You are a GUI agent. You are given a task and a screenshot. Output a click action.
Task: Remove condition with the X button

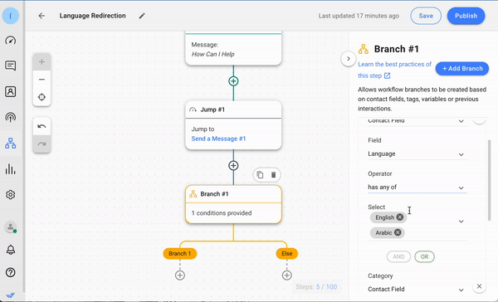[479, 286]
